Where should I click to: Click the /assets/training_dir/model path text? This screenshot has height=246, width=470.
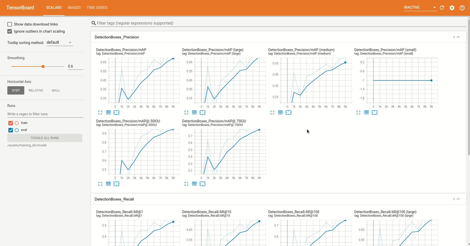pyautogui.click(x=27, y=145)
